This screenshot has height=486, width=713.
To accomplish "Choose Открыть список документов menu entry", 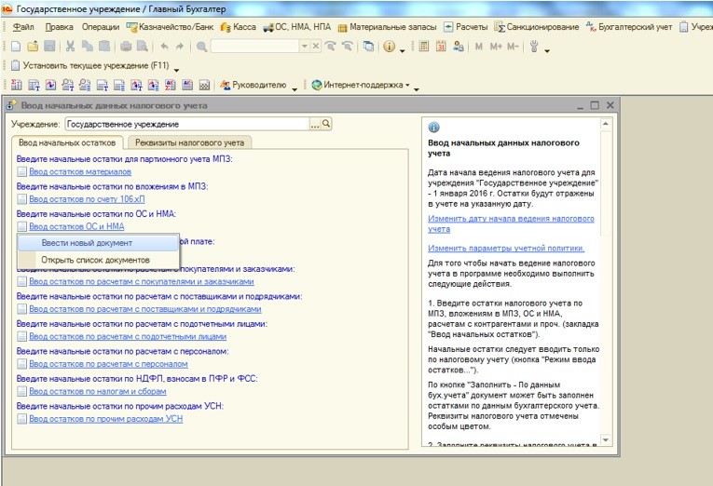I will click(x=94, y=259).
